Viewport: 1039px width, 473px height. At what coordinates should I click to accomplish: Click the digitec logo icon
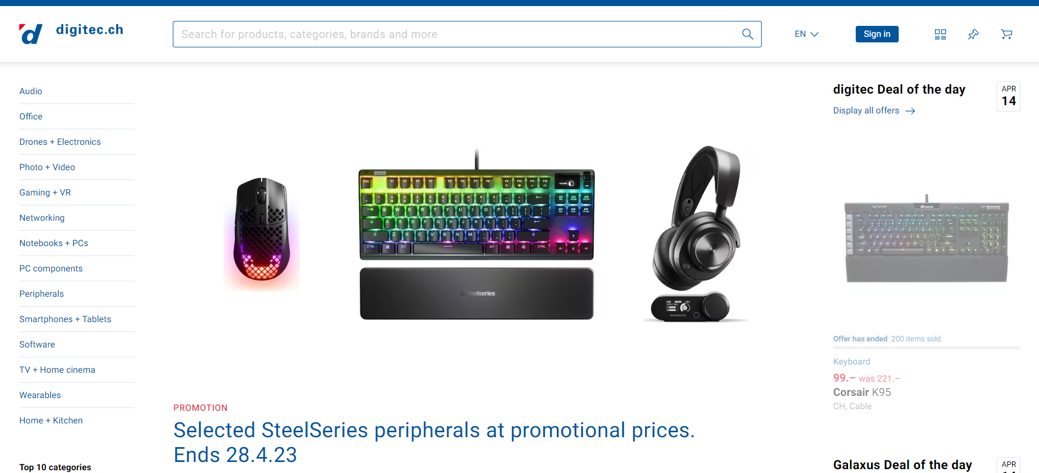[x=31, y=34]
